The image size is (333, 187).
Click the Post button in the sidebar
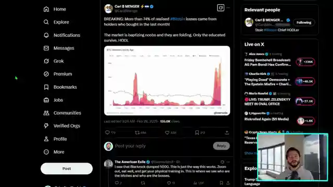tap(67, 168)
